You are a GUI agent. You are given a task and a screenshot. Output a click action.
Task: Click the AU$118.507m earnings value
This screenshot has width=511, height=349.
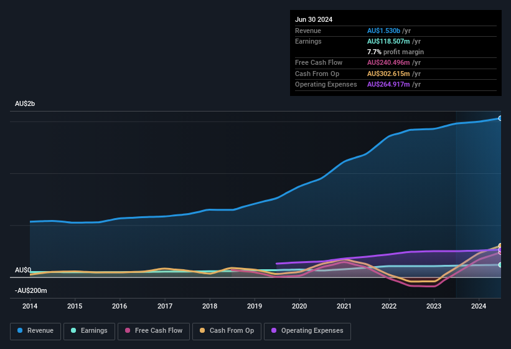388,41
